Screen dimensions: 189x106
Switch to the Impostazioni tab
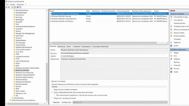pos(86,47)
